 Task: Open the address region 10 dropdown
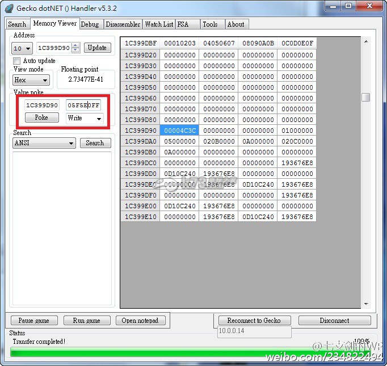[23, 48]
